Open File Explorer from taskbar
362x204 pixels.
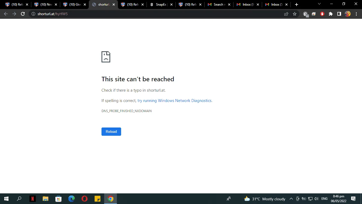click(x=46, y=199)
